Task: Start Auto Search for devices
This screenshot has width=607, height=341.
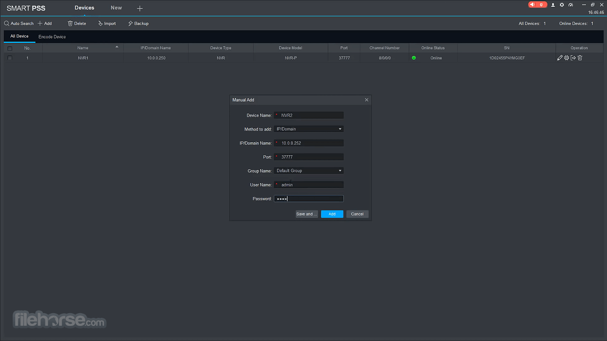Action: [19, 24]
